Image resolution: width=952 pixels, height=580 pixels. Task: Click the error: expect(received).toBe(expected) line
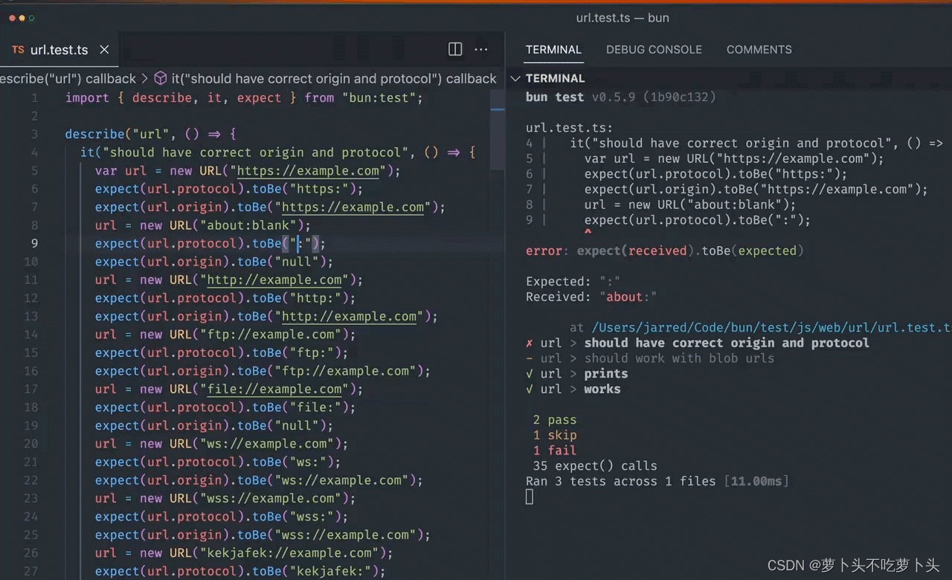click(x=665, y=251)
